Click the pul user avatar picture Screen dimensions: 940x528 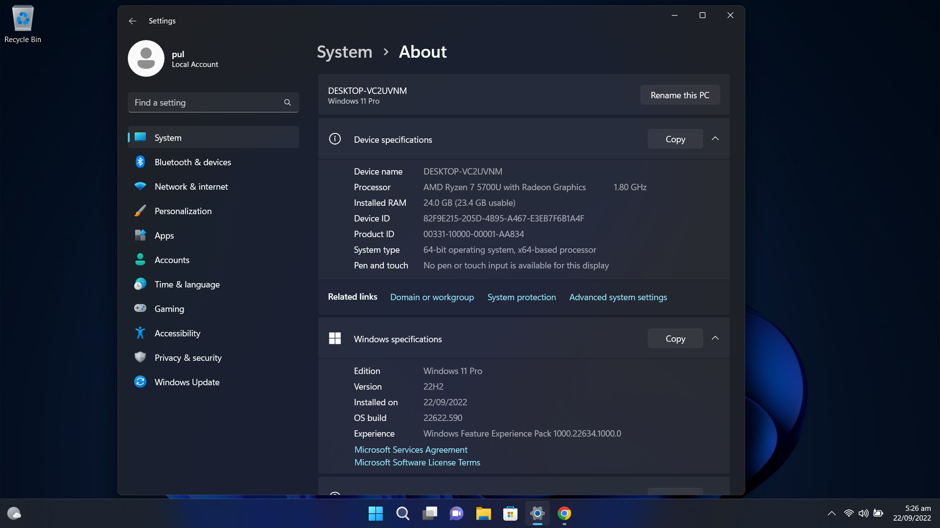click(x=146, y=59)
